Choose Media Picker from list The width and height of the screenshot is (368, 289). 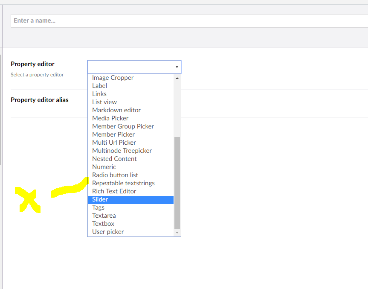point(131,118)
